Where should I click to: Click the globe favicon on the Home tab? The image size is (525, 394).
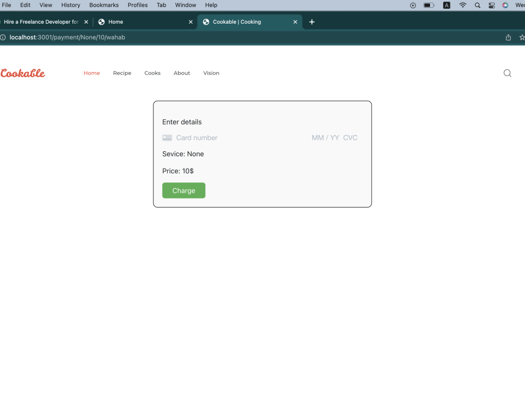pyautogui.click(x=101, y=22)
